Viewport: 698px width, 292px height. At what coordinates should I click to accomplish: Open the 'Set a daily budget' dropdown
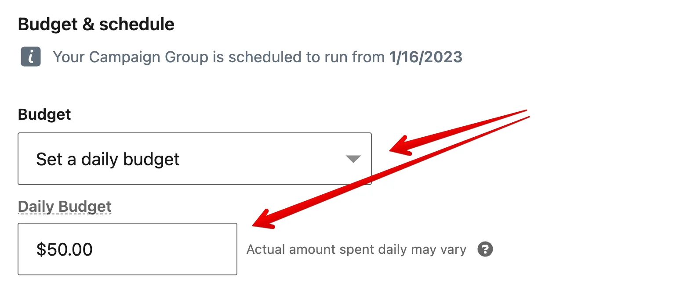pyautogui.click(x=194, y=159)
